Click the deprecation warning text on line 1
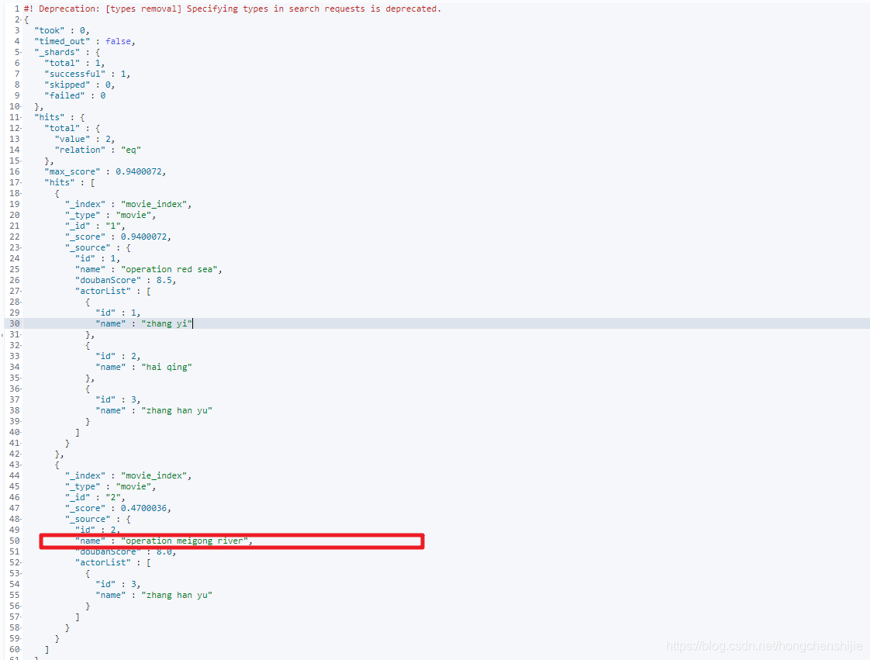The width and height of the screenshot is (870, 660). click(233, 9)
